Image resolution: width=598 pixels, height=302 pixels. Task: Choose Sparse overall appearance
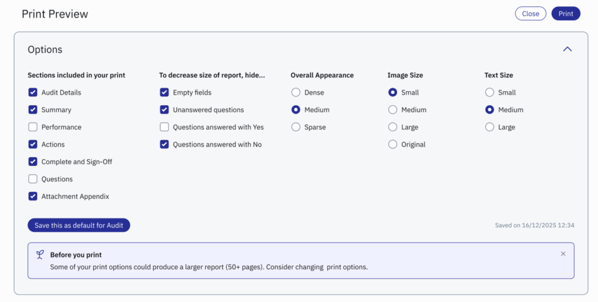296,127
